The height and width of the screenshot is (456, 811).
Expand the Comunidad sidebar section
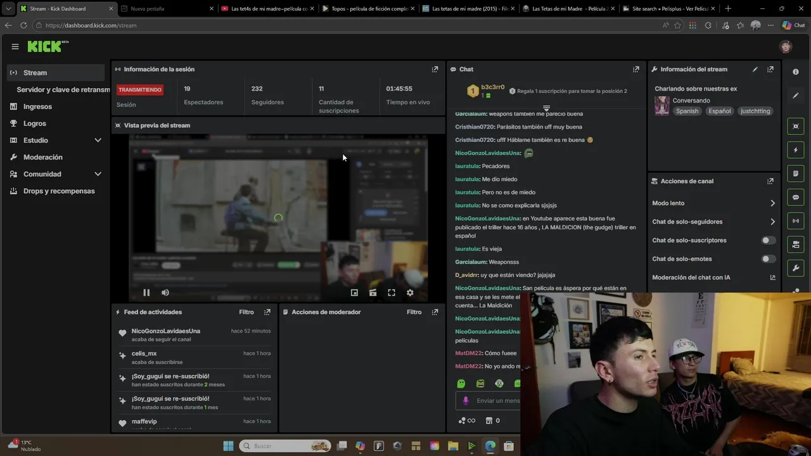tap(98, 174)
